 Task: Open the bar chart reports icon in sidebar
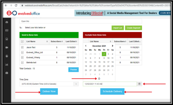[x=7, y=64]
